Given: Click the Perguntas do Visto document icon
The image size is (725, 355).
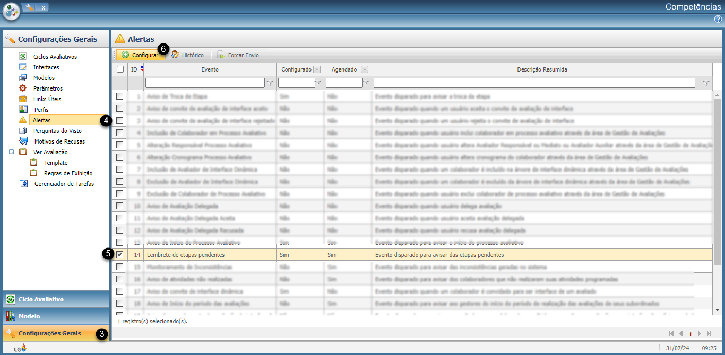Looking at the screenshot, I should tap(23, 130).
